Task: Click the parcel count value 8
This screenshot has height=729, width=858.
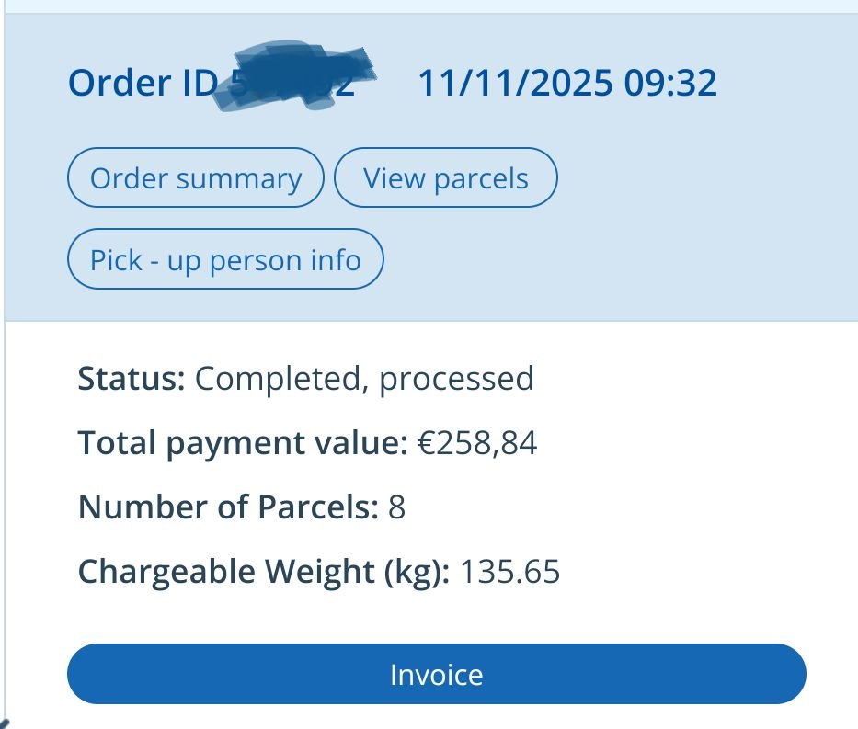Action: tap(396, 507)
